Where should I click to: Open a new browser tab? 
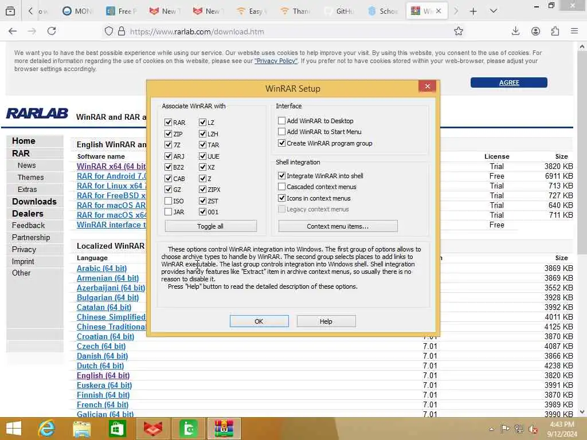pos(473,11)
